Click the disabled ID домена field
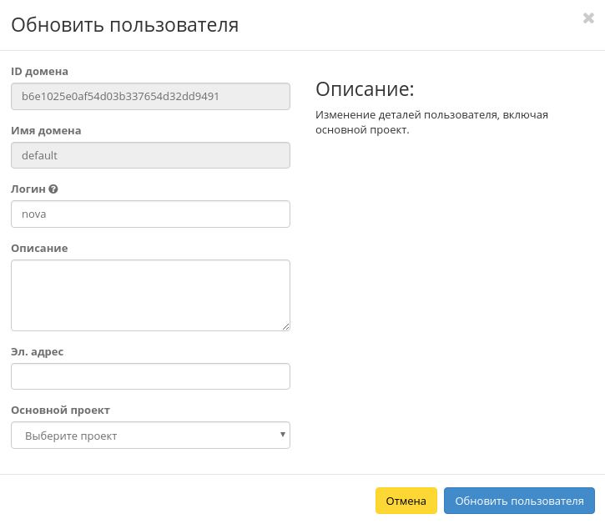Image resolution: width=605 pixels, height=524 pixels. point(150,96)
